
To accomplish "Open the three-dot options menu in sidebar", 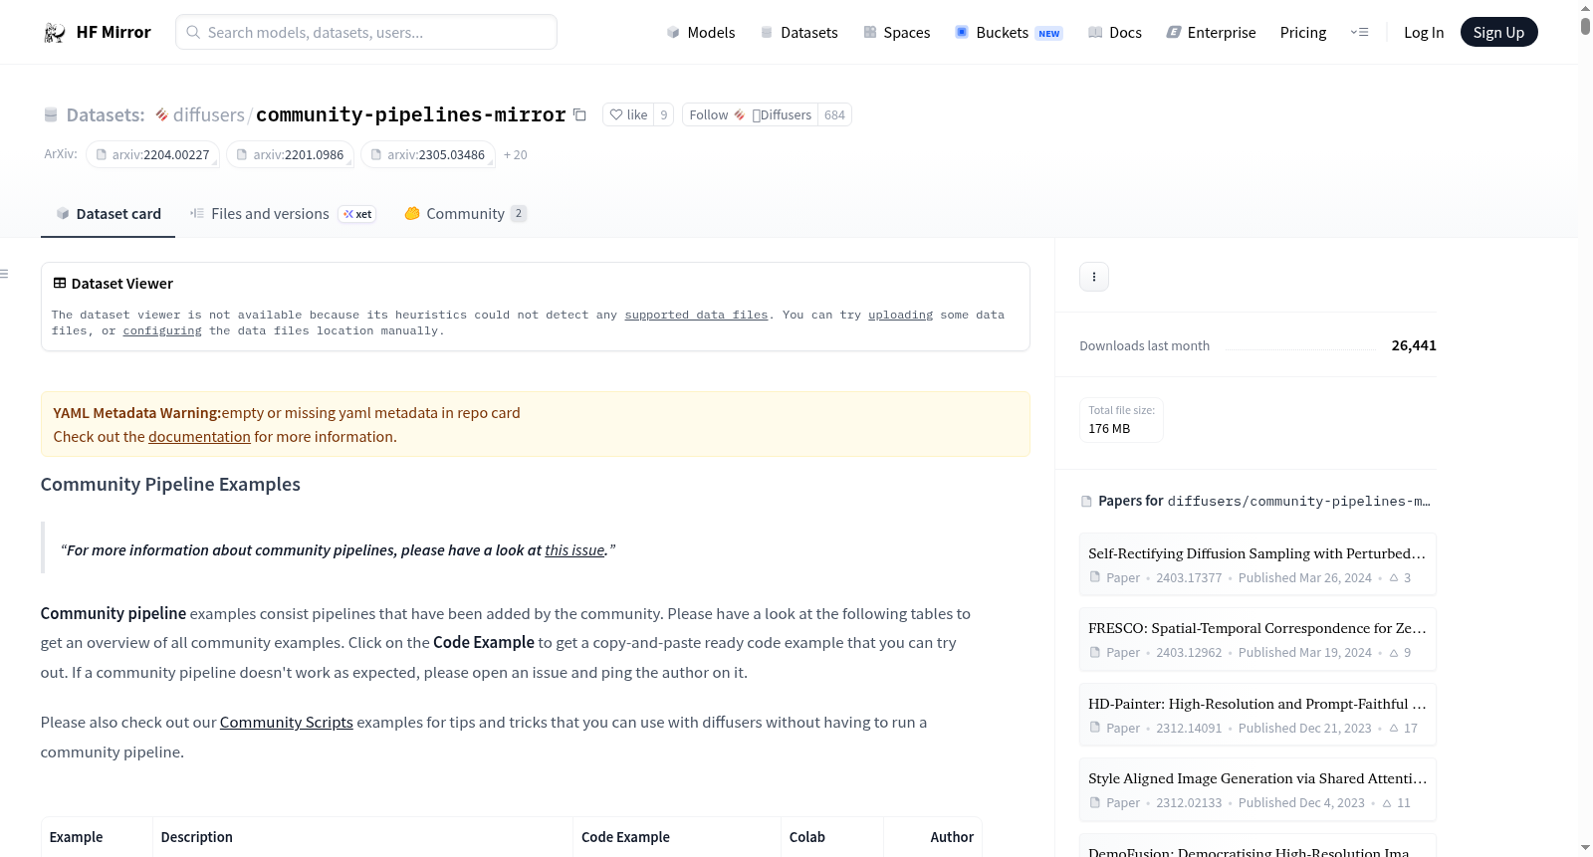I will [1094, 277].
